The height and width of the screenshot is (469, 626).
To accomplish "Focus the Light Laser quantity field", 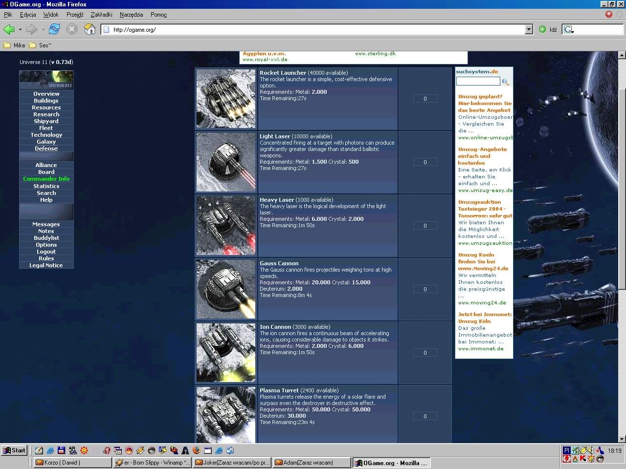I will pyautogui.click(x=425, y=162).
